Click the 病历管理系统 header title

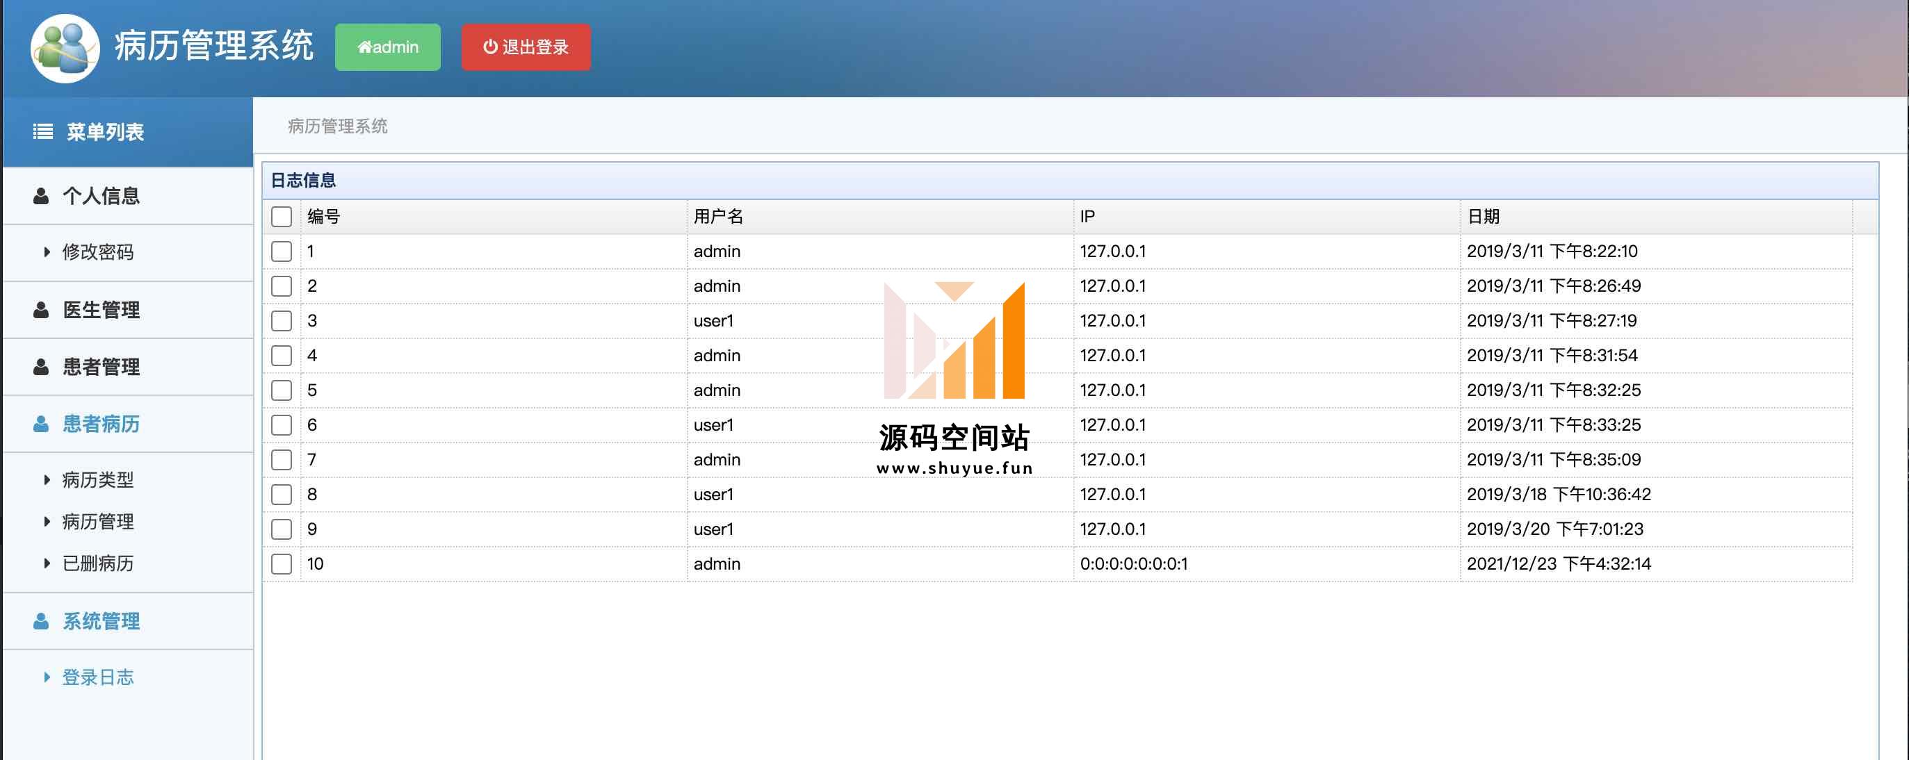coord(214,46)
